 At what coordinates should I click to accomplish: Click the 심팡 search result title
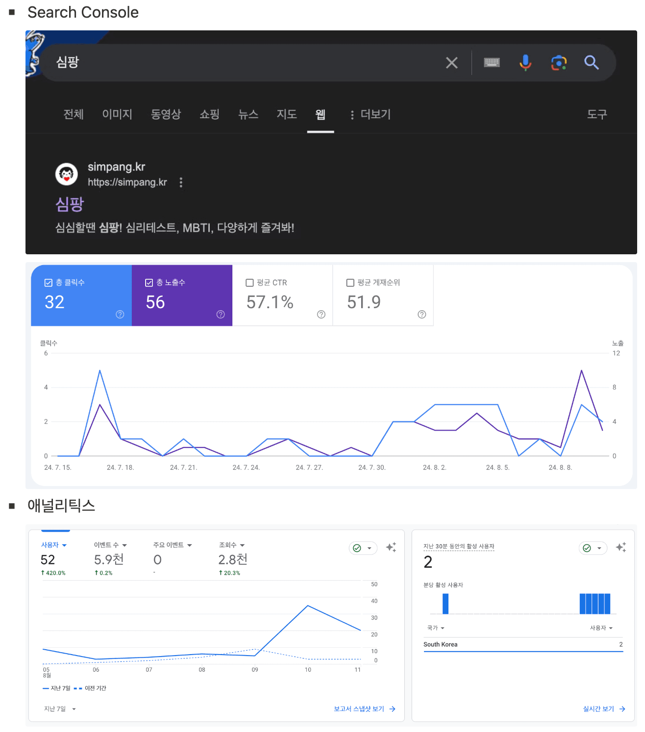pyautogui.click(x=70, y=204)
